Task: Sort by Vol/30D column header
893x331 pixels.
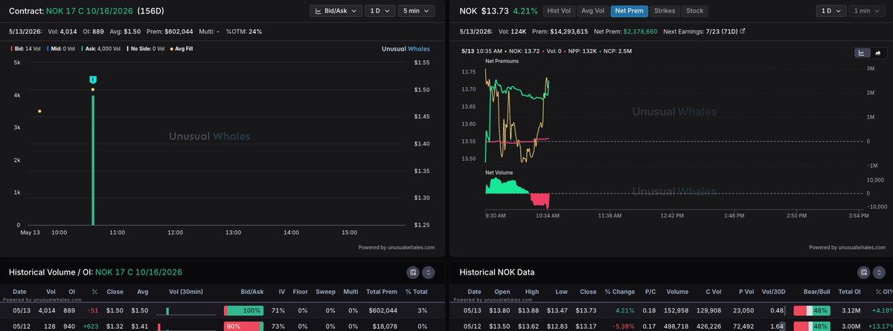Action: (774, 293)
